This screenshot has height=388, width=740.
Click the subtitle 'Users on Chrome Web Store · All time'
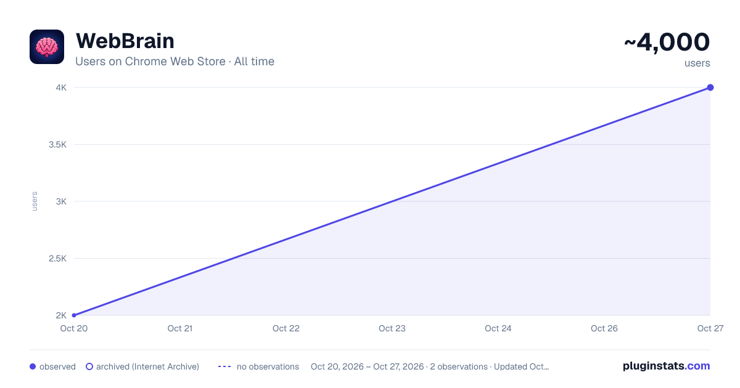pyautogui.click(x=175, y=62)
